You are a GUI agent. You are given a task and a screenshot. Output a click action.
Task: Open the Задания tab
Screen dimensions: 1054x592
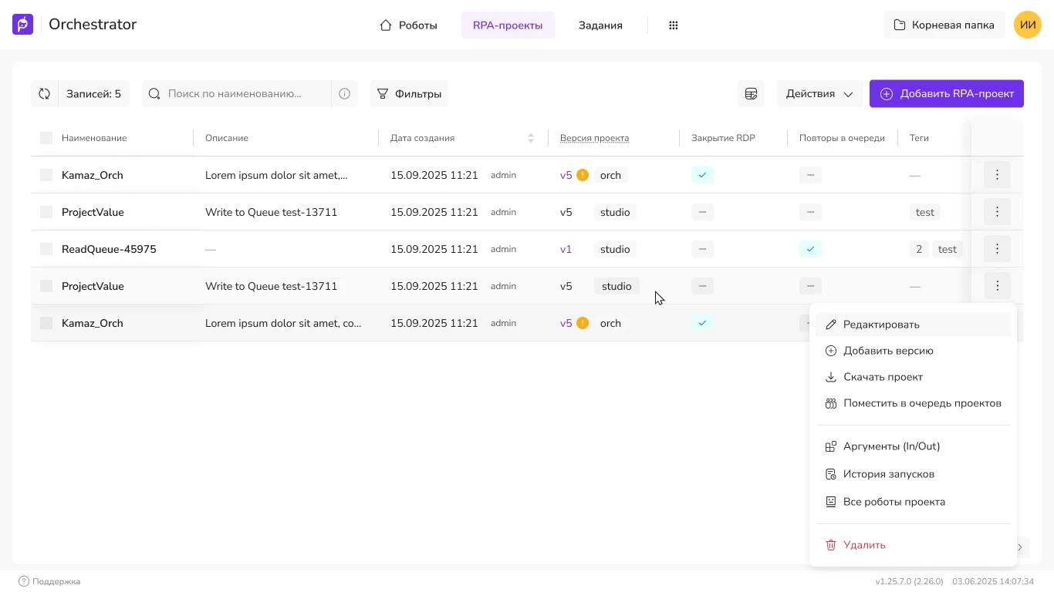point(600,25)
